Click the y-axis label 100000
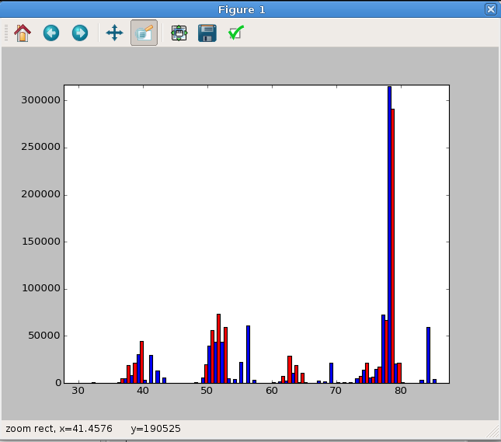The height and width of the screenshot is (442, 501). pyautogui.click(x=40, y=288)
